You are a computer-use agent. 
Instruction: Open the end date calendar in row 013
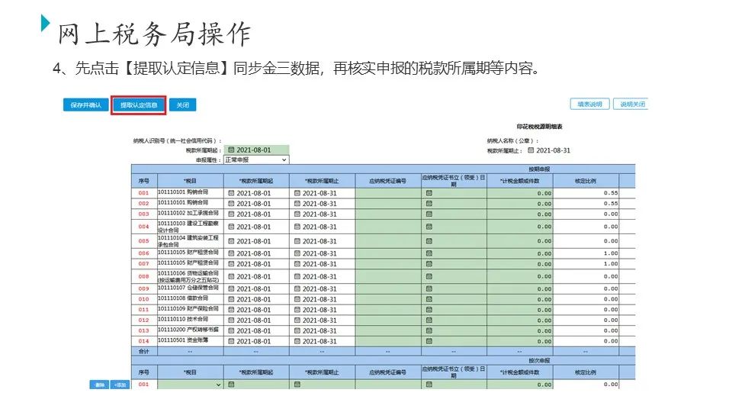pos(297,330)
